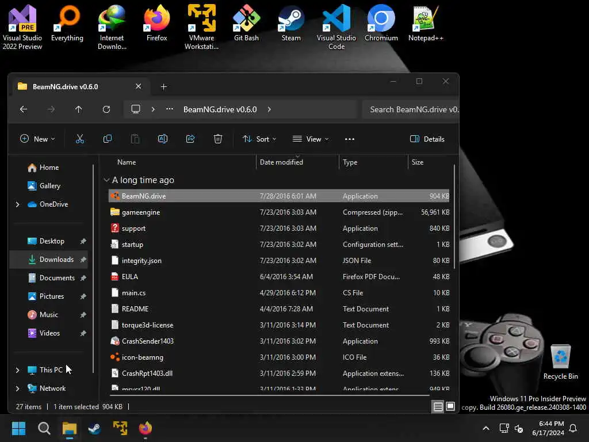589x442 pixels.
Task: Add a new Explorer tab
Action: click(164, 87)
